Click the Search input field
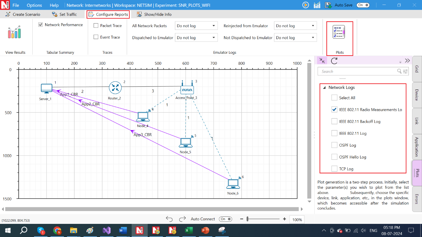 click(x=358, y=71)
